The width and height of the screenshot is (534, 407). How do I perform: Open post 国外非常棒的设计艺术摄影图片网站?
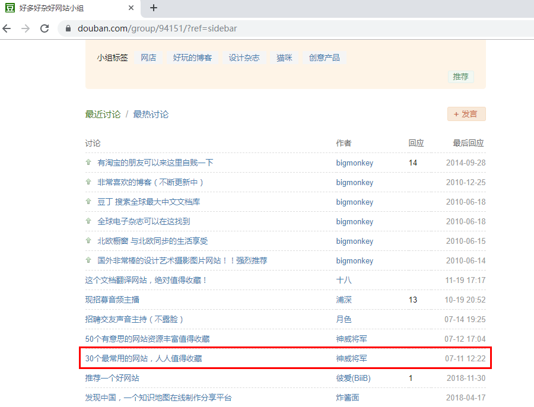pyautogui.click(x=182, y=261)
